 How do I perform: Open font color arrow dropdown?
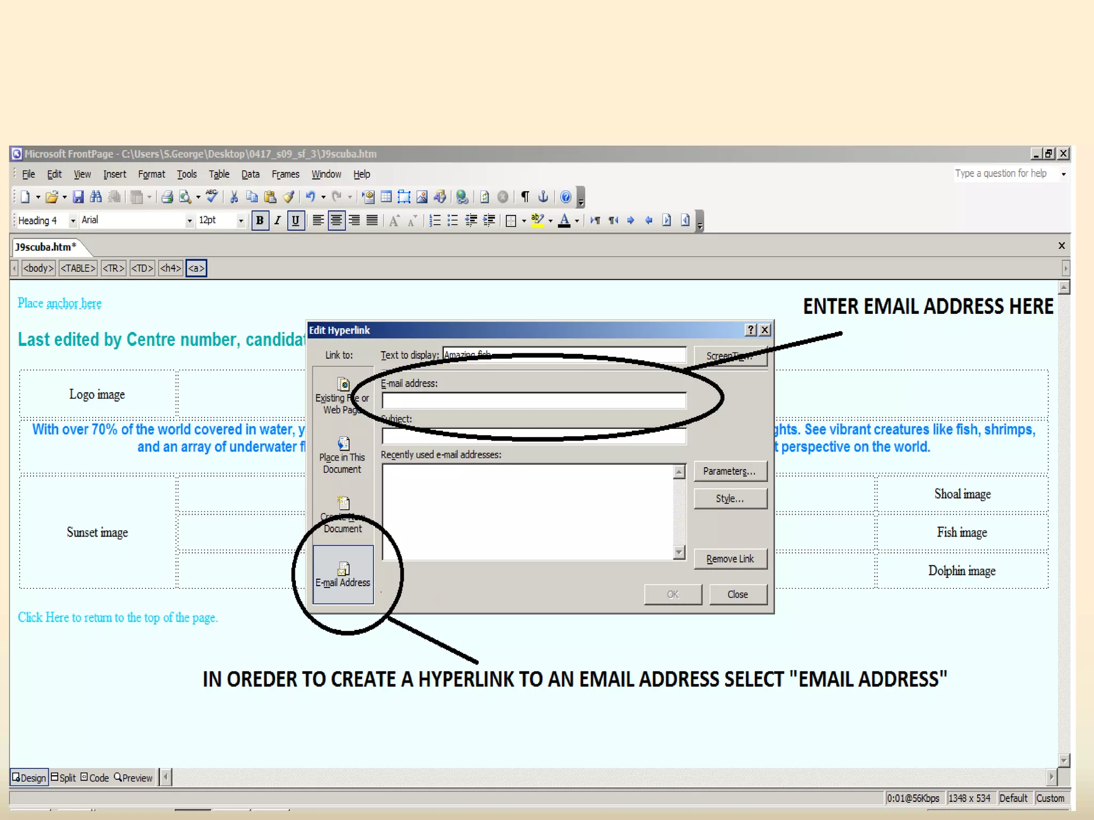pos(577,220)
